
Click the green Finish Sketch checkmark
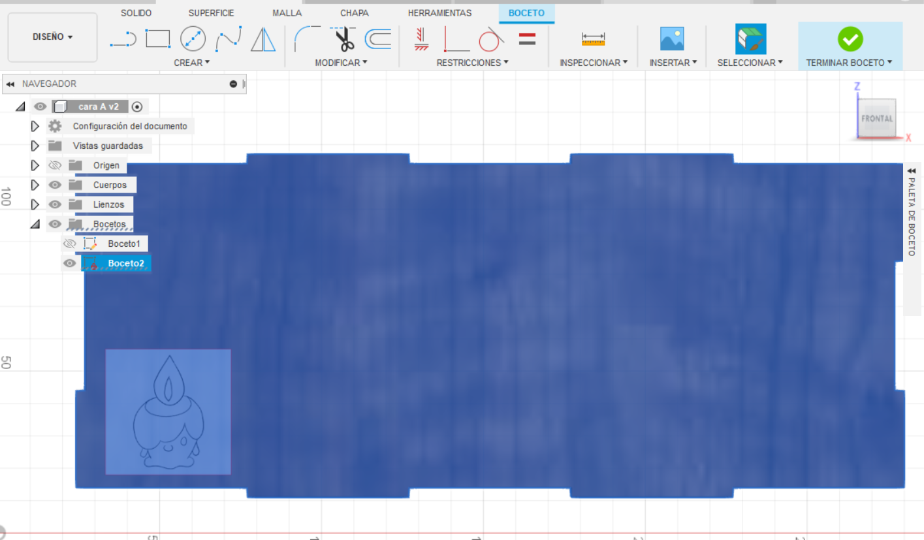850,39
